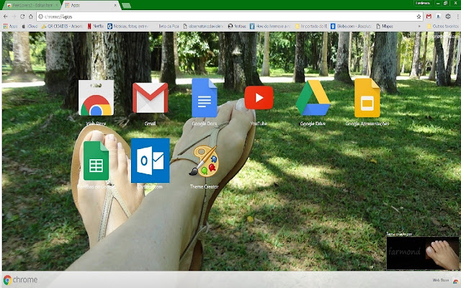This screenshot has width=461, height=288.
Task: Open the Globo.com bookmark
Action: 351,26
